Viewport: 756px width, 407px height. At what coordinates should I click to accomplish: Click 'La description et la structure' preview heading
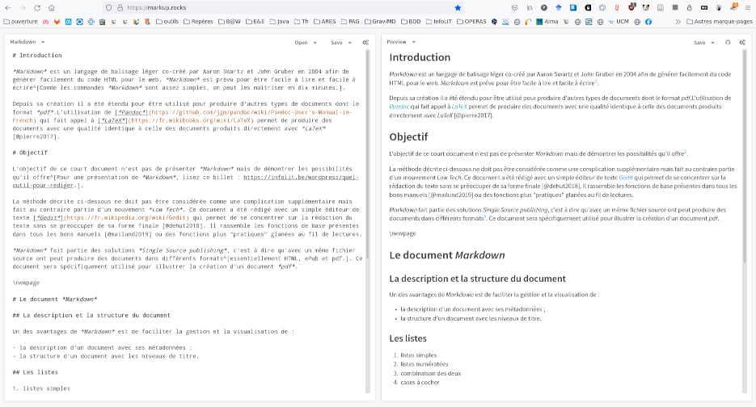(x=477, y=279)
